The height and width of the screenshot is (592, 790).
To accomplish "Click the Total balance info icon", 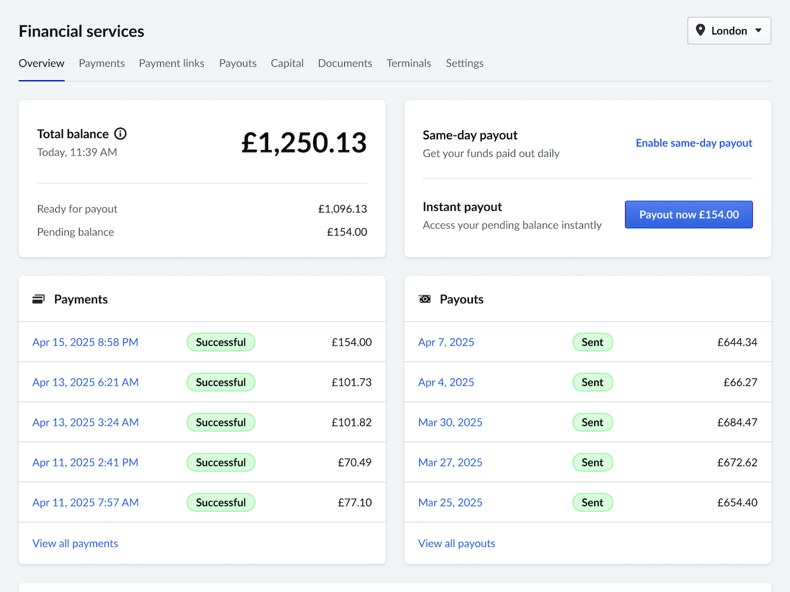I will (120, 134).
